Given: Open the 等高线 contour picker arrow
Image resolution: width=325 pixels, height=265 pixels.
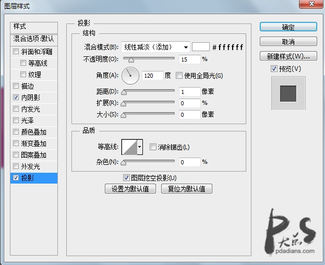Looking at the screenshot, I should (x=140, y=147).
